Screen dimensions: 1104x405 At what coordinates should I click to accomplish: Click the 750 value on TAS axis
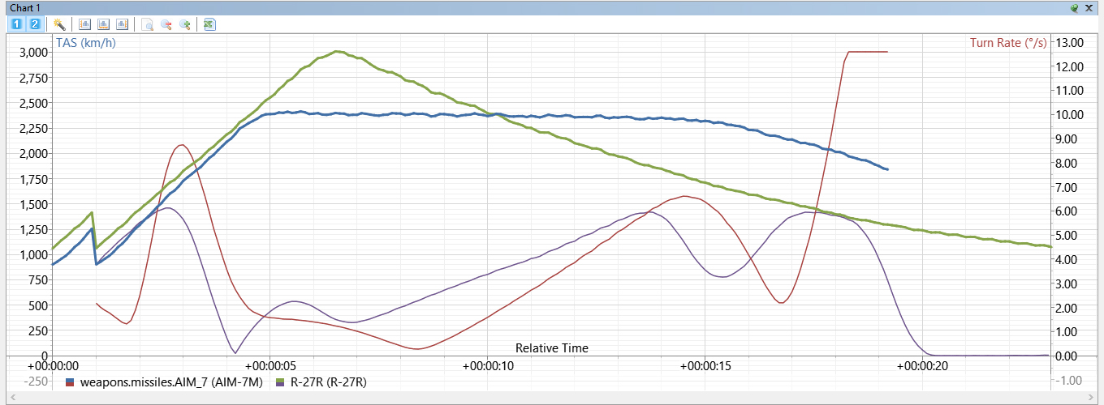pos(37,279)
